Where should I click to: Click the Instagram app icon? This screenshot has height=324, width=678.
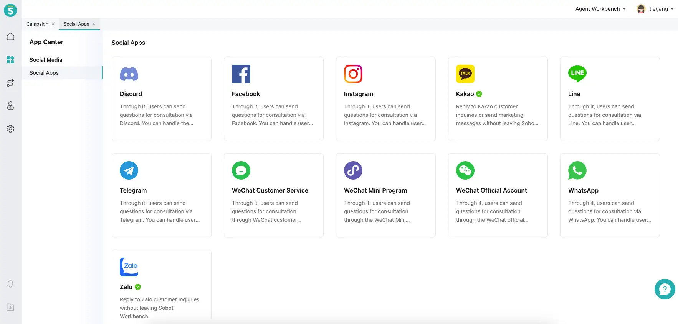tap(353, 74)
